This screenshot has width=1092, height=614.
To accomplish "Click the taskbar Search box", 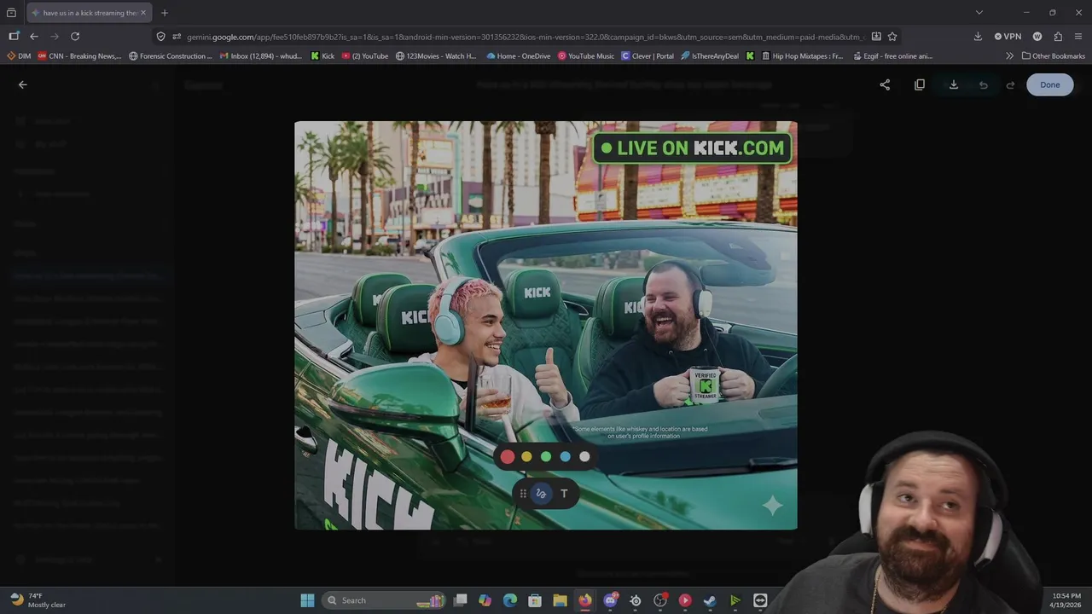I will point(384,600).
